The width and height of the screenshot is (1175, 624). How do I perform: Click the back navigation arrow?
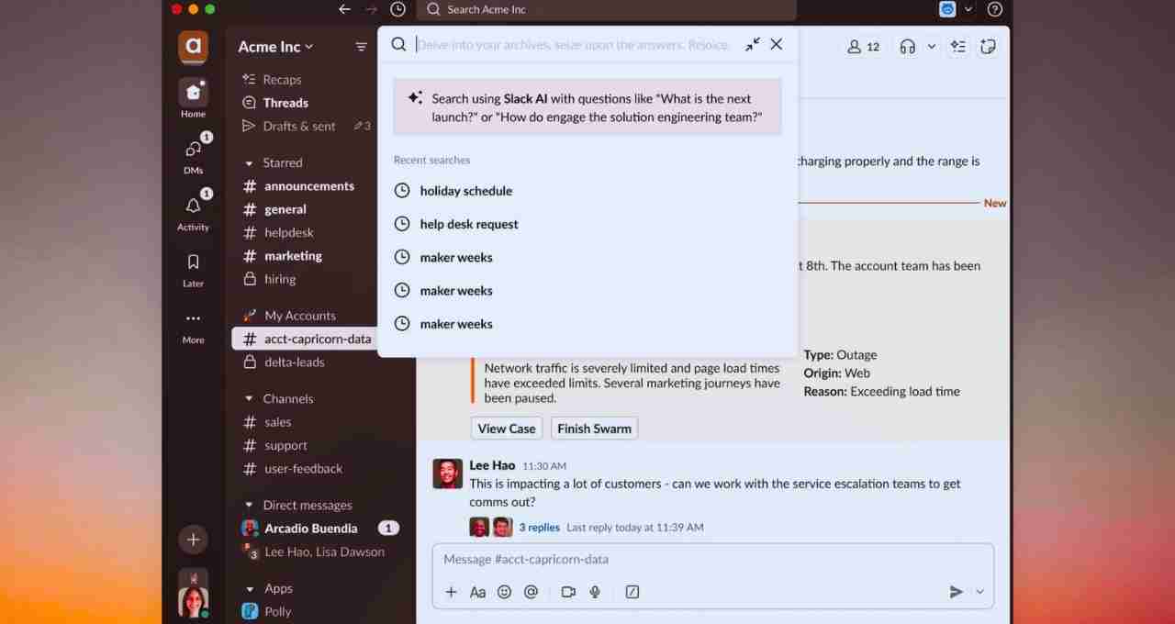click(x=344, y=9)
